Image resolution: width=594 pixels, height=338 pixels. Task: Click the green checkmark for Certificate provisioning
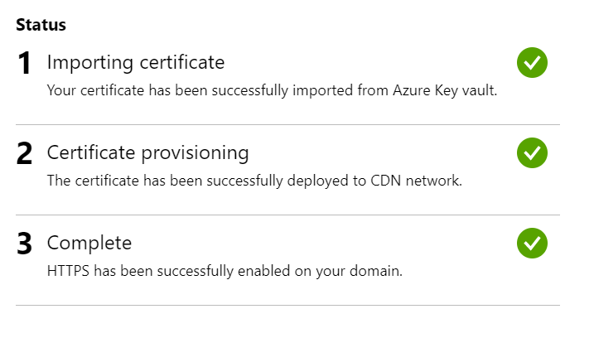[x=532, y=152]
